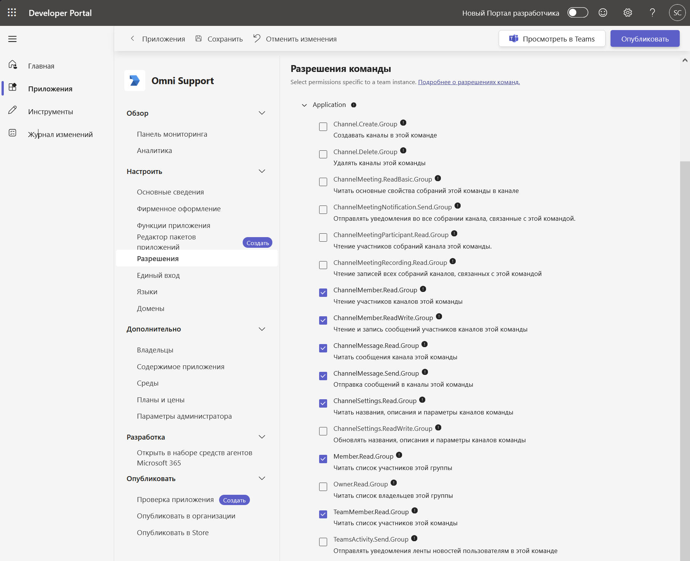Collapse the Настроить section chevron
690x561 pixels.
point(262,171)
